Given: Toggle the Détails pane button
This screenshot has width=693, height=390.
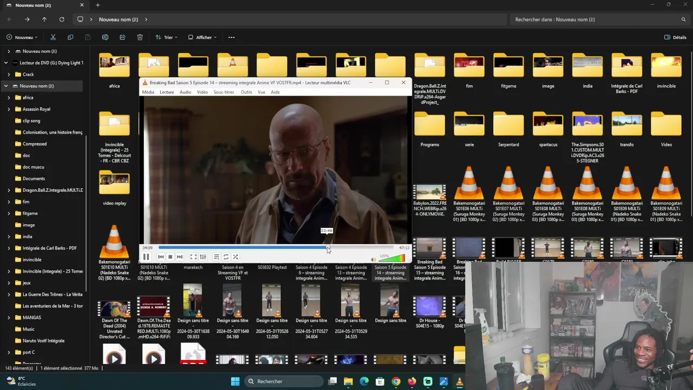Looking at the screenshot, I should click(x=675, y=37).
